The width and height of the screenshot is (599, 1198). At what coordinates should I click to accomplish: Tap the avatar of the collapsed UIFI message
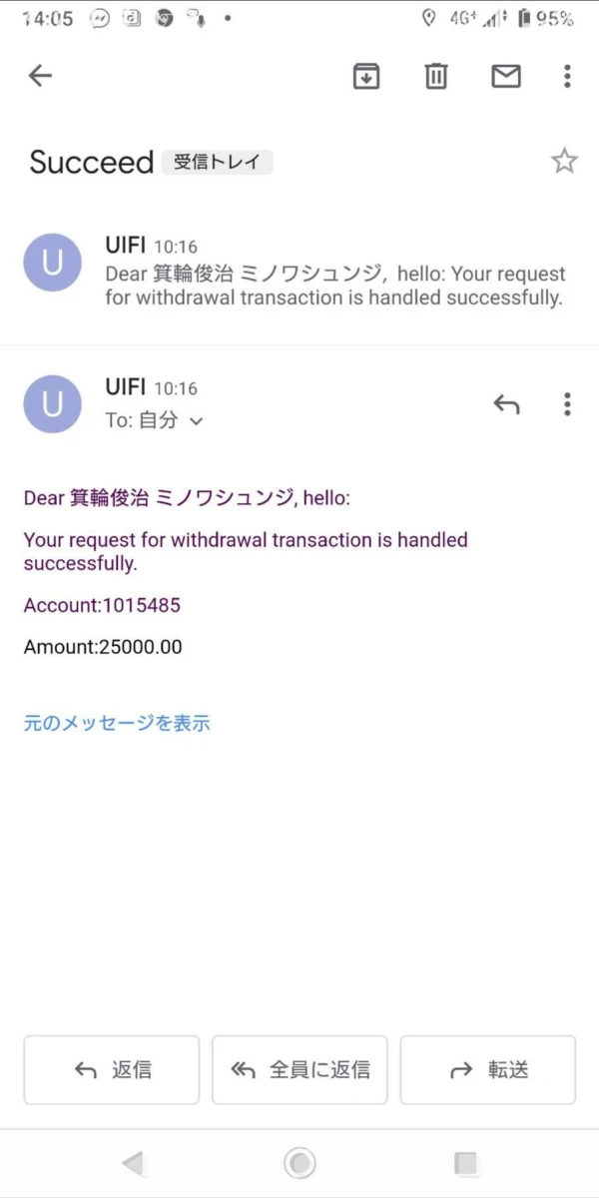click(x=52, y=263)
